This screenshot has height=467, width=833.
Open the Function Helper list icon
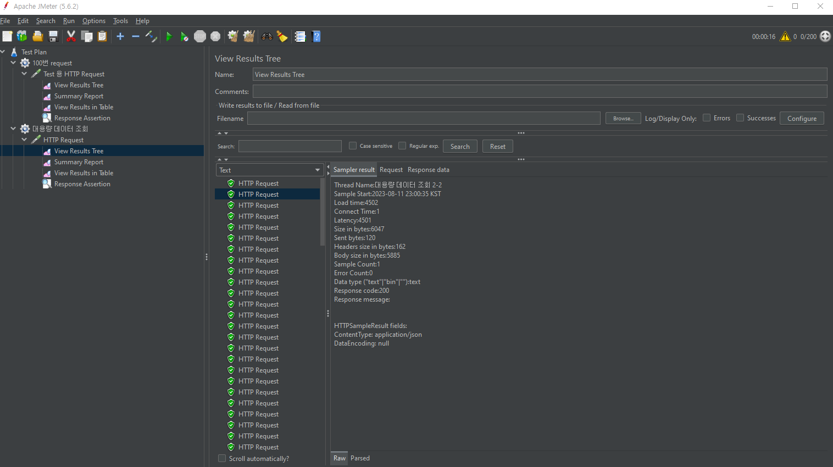(x=300, y=36)
